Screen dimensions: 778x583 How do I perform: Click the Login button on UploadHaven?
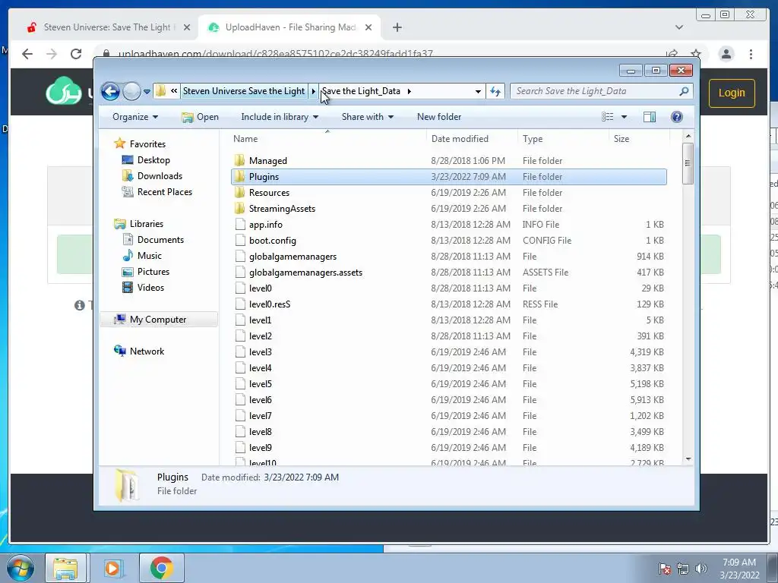[732, 93]
